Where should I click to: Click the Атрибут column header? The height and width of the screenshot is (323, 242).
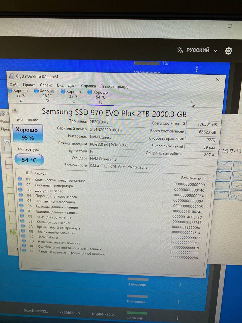[x=41, y=173]
